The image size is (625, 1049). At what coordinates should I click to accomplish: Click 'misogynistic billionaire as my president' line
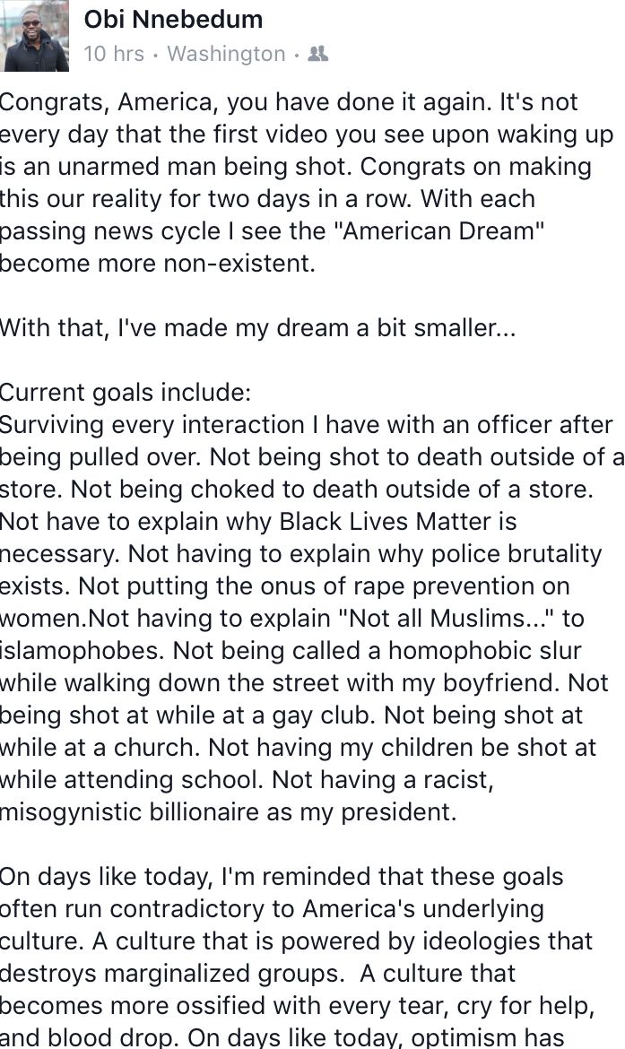[228, 812]
